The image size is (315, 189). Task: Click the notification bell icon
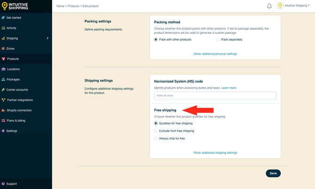tap(269, 6)
